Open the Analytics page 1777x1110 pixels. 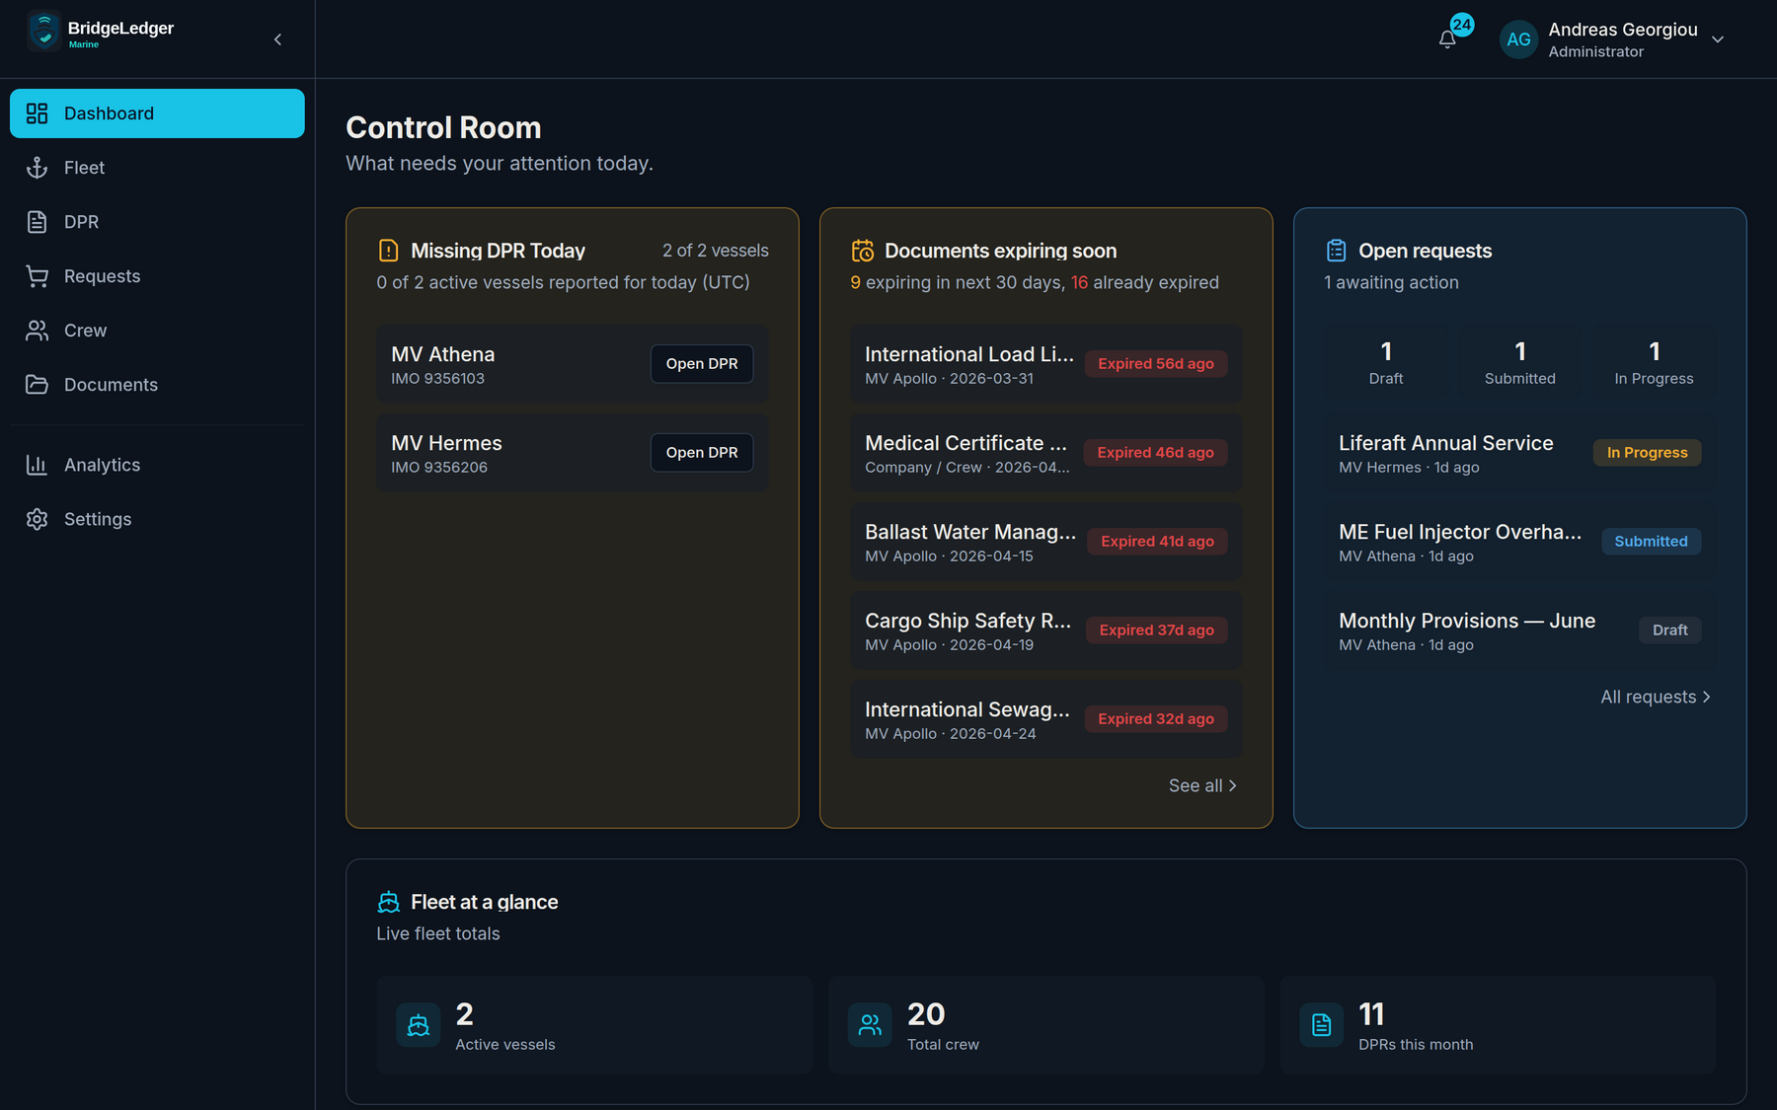pyautogui.click(x=157, y=465)
